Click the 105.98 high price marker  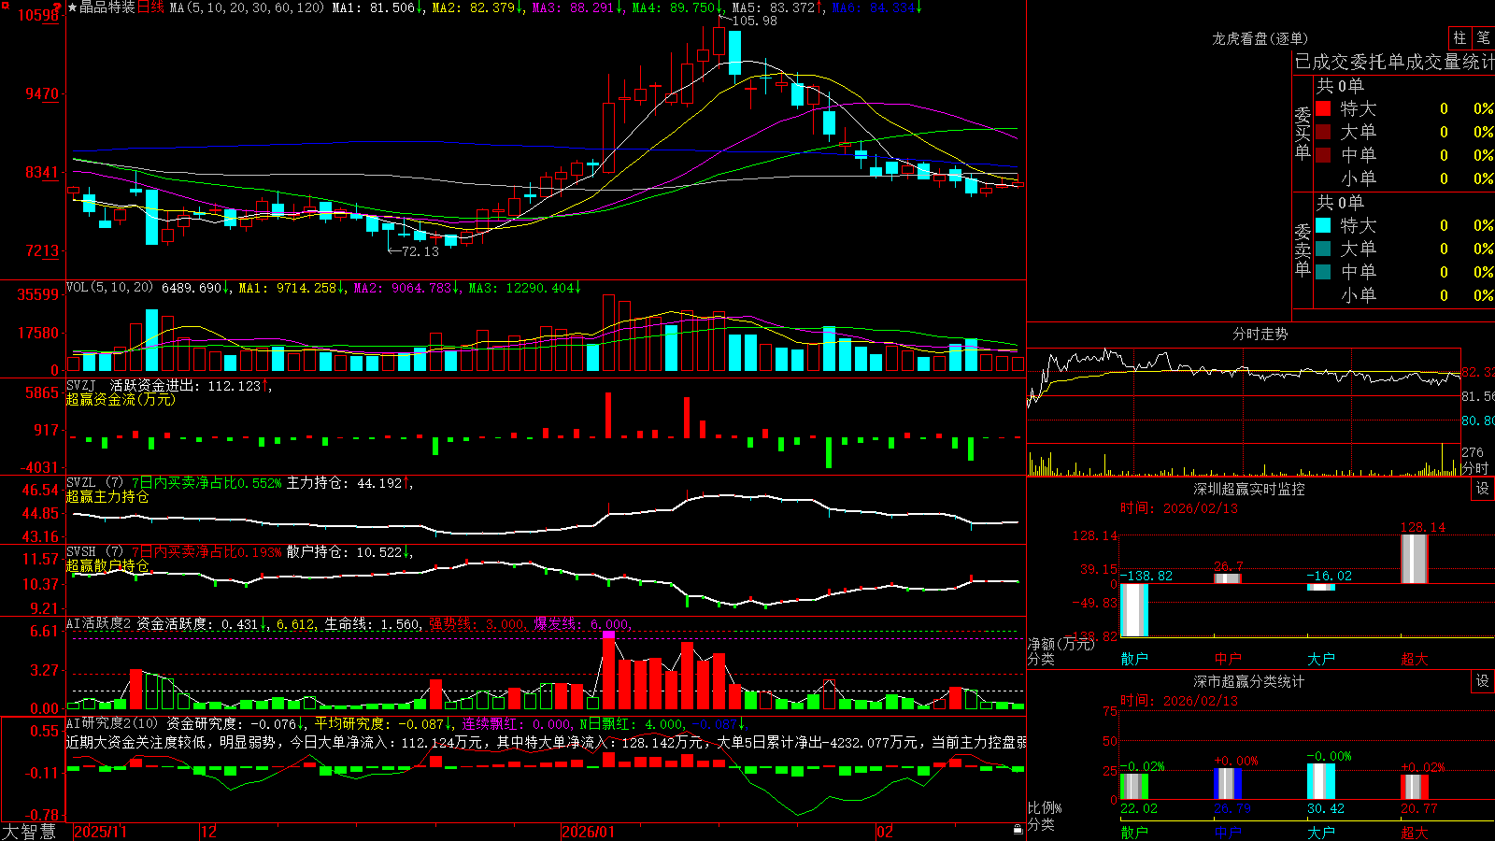tap(755, 21)
